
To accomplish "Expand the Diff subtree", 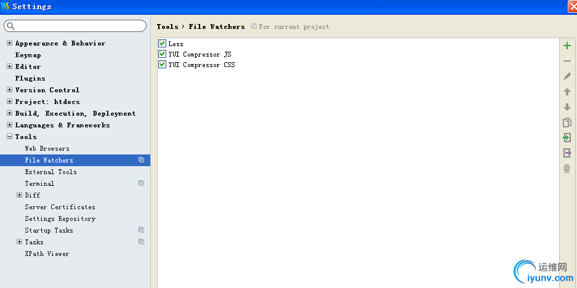I will click(19, 195).
